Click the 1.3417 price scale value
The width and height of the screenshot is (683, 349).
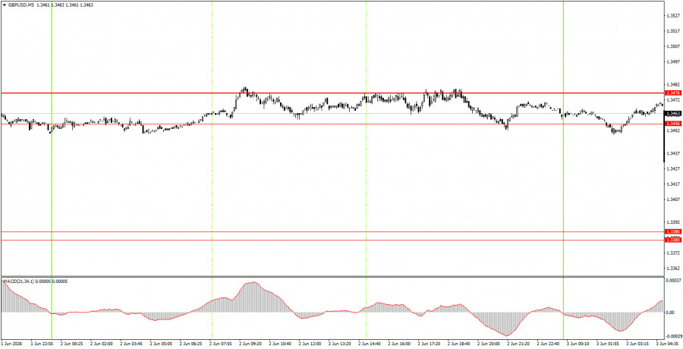click(673, 184)
